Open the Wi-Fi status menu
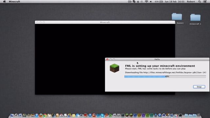 point(146,2)
